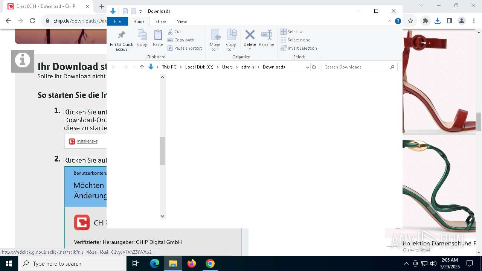482x271 pixels.
Task: Open Explorer Help icon
Action: click(x=398, y=21)
